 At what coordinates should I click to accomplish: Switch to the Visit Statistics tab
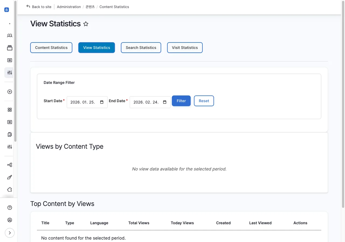(185, 48)
